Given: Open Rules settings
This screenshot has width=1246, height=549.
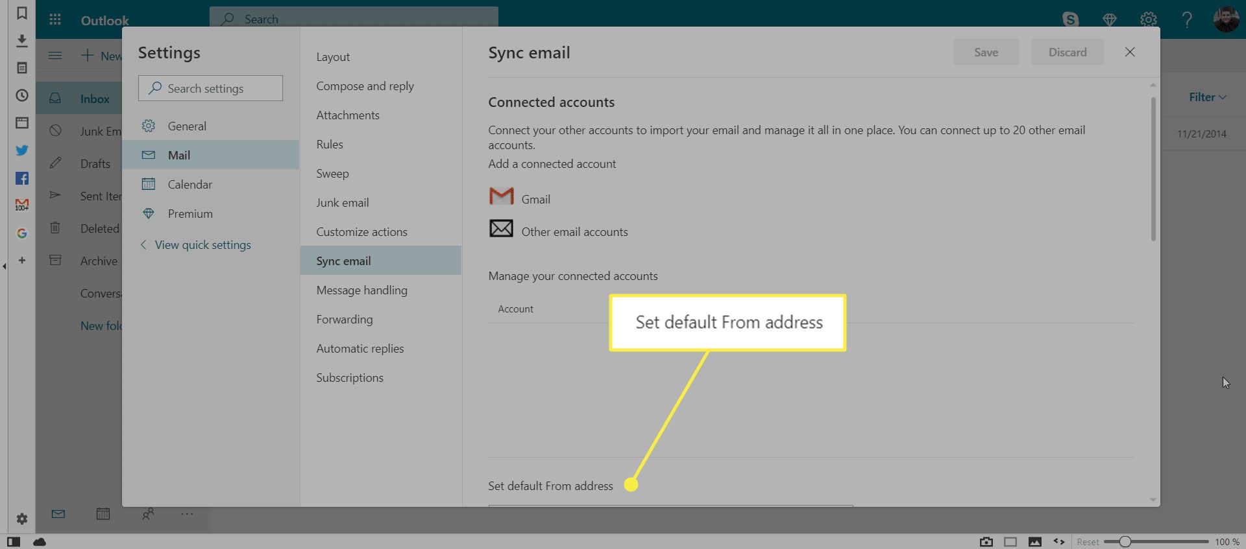Looking at the screenshot, I should coord(381,145).
